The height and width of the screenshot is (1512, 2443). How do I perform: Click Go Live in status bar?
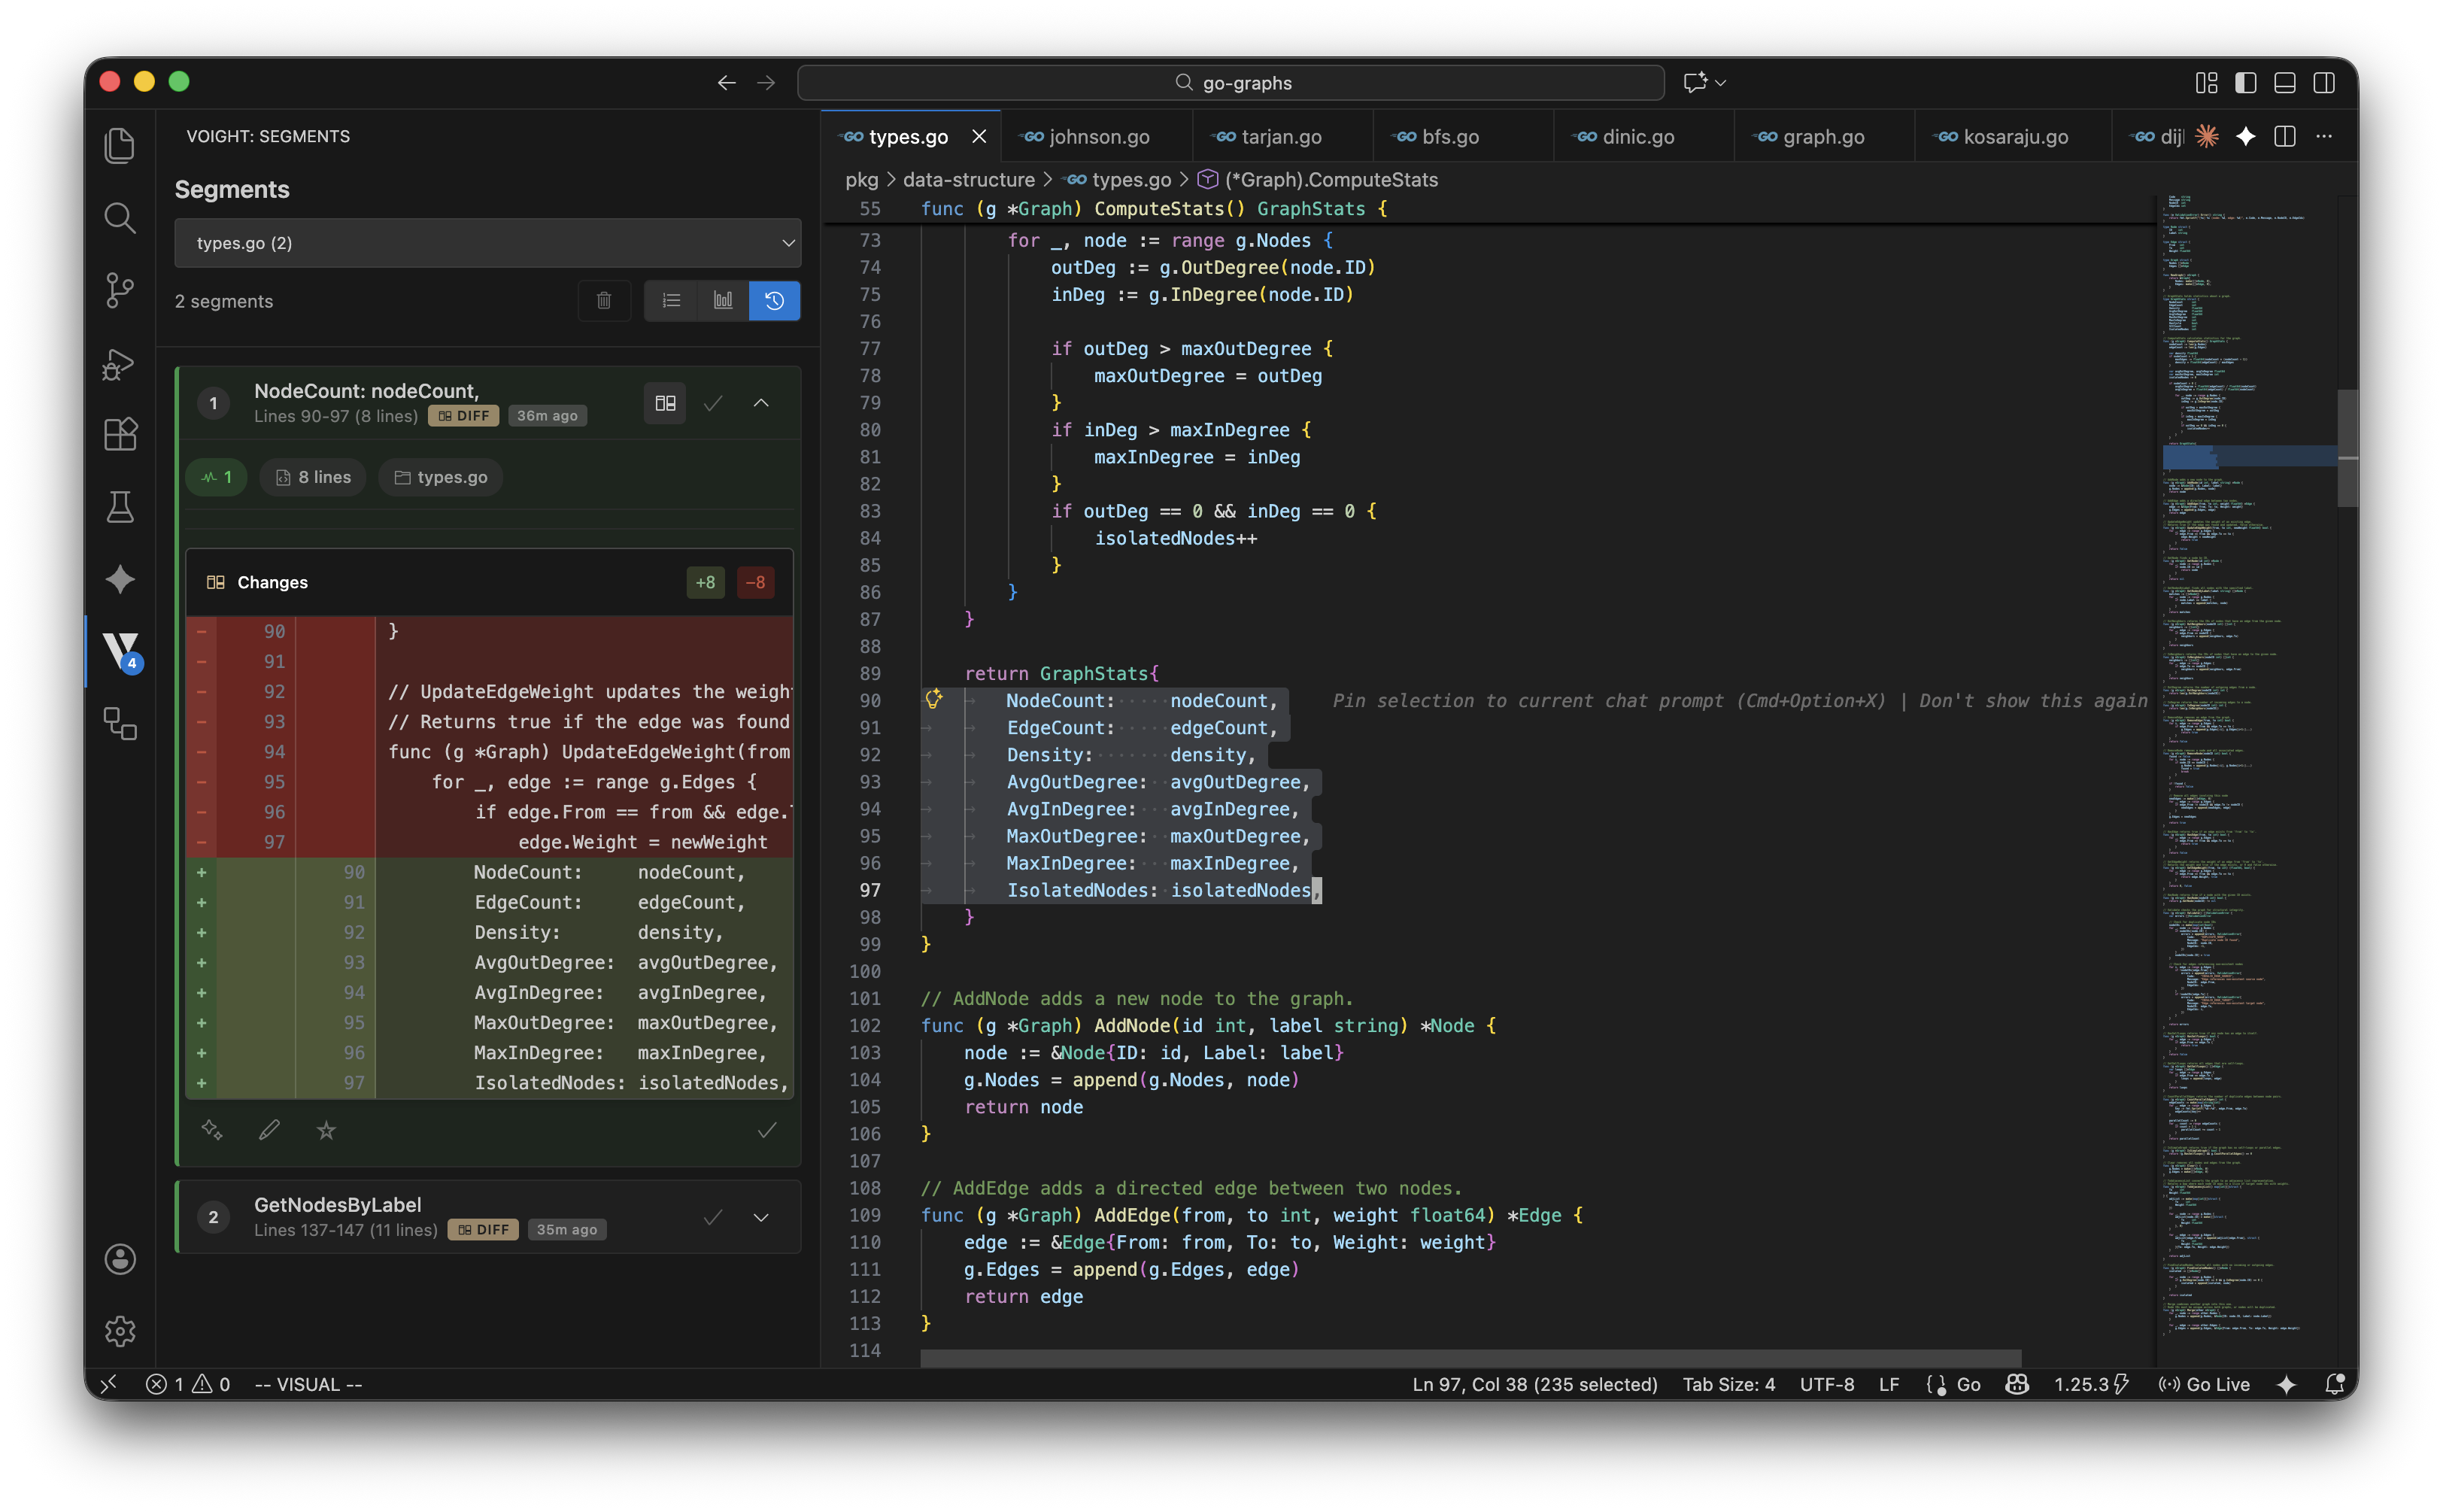coord(2205,1384)
